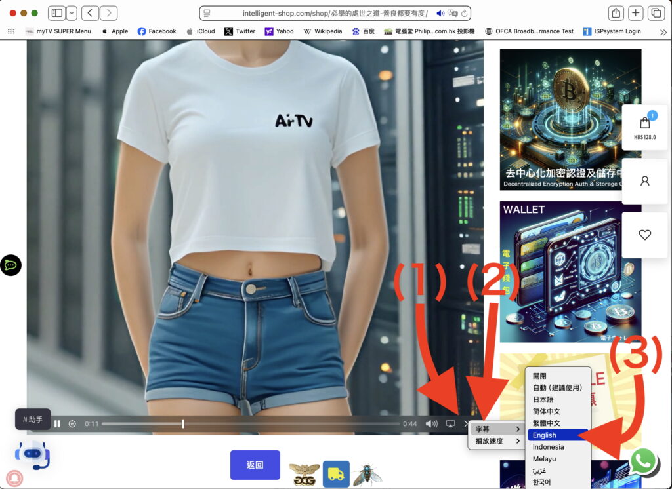This screenshot has height=489, width=672.
Task: Click the cicada insect icon
Action: pos(367,475)
